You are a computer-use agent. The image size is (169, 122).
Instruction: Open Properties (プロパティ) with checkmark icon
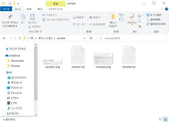point(132,19)
